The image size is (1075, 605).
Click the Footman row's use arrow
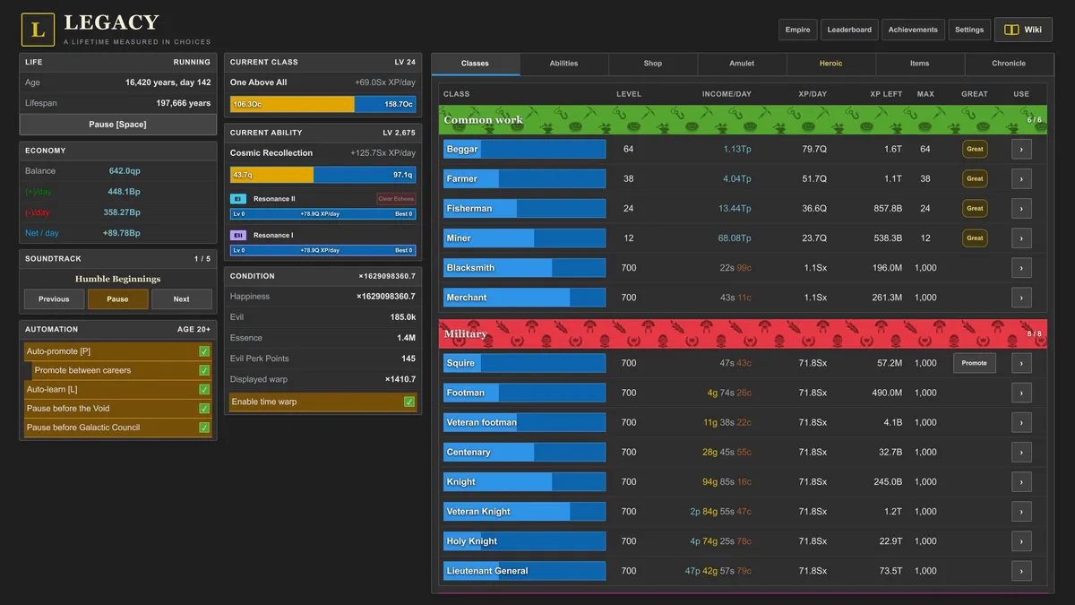(x=1021, y=393)
